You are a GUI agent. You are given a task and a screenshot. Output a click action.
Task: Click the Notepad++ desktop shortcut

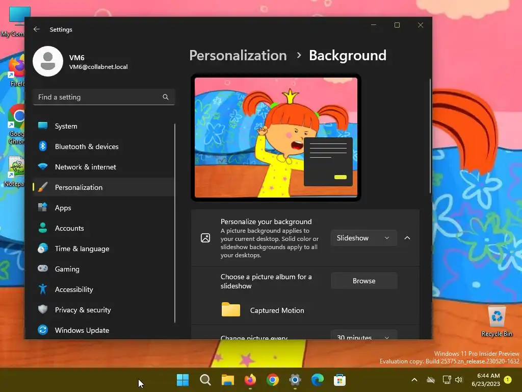click(14, 171)
